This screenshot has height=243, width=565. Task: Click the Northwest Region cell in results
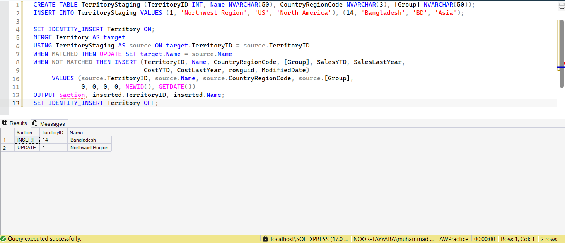90,148
